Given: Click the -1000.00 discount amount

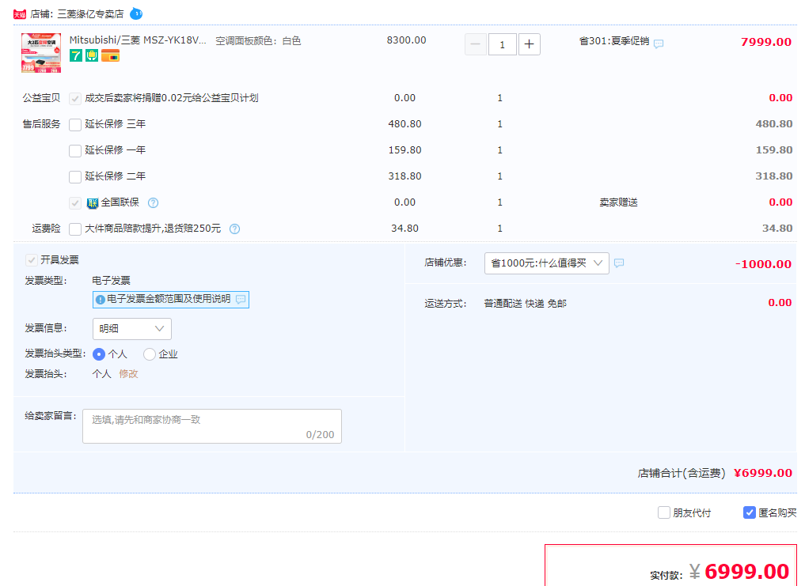Looking at the screenshot, I should (x=763, y=264).
